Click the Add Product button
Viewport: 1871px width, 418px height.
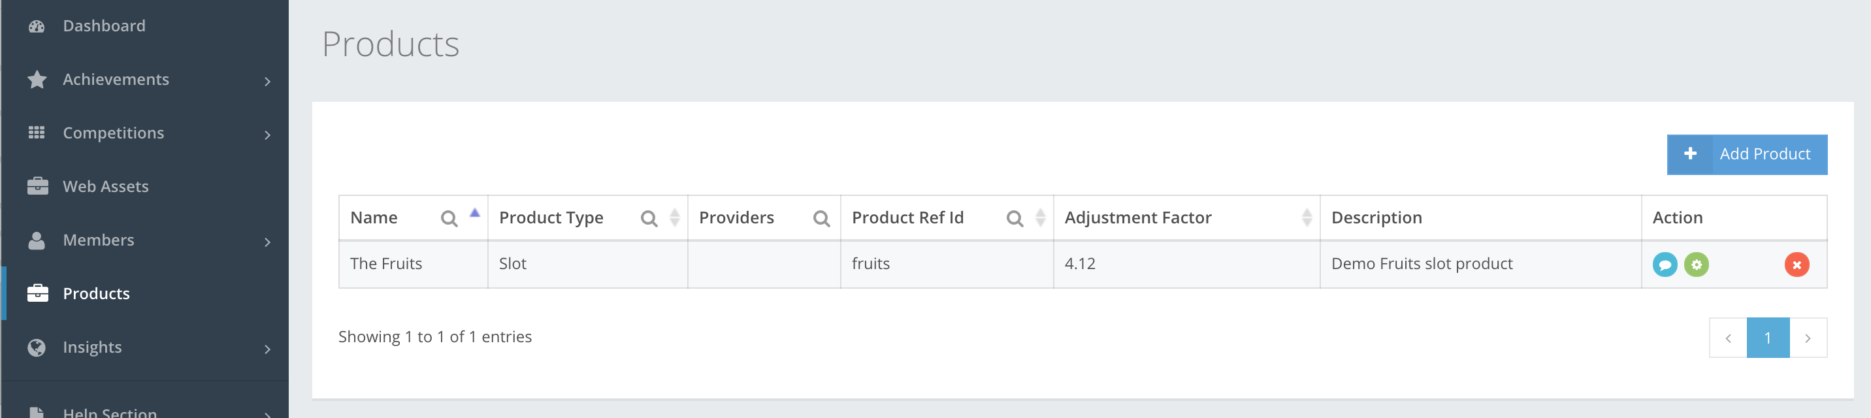tap(1747, 154)
